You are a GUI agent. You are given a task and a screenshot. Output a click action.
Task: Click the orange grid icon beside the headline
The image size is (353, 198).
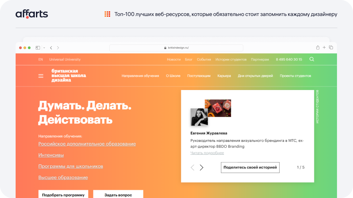pos(107,14)
